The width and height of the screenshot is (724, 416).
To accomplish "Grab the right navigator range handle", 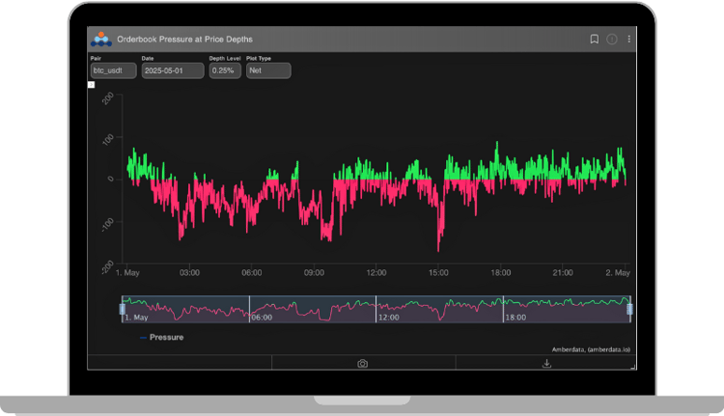I will (x=629, y=309).
